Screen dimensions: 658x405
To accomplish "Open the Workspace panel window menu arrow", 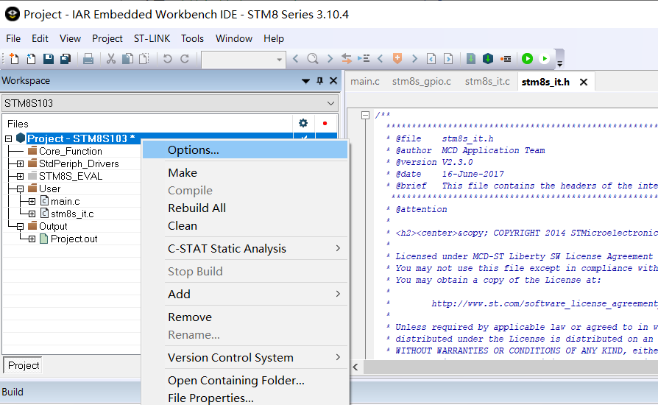I will click(305, 81).
